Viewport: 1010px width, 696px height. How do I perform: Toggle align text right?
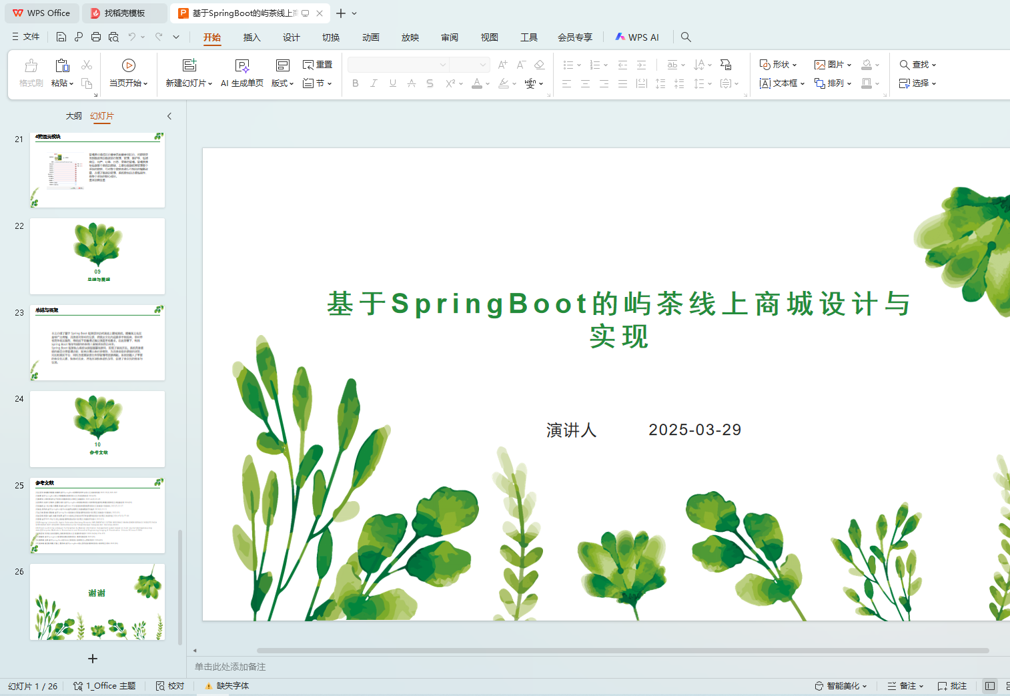(604, 83)
